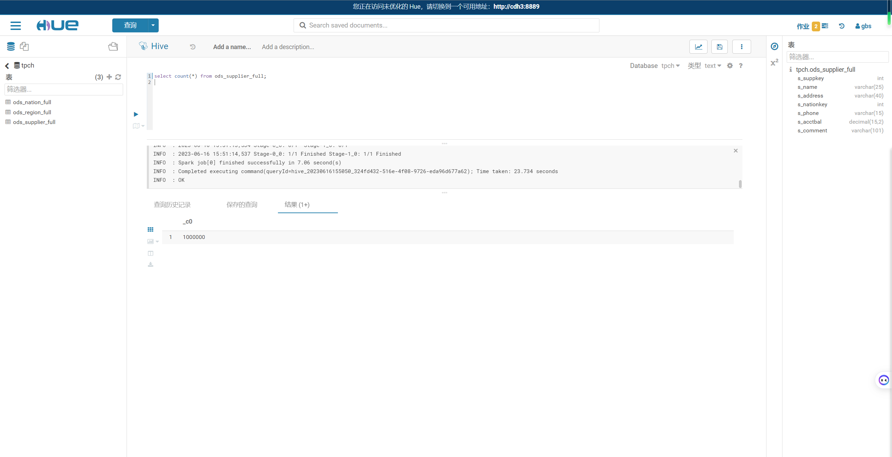Save the query with the disk icon
892x457 pixels.
tap(719, 47)
